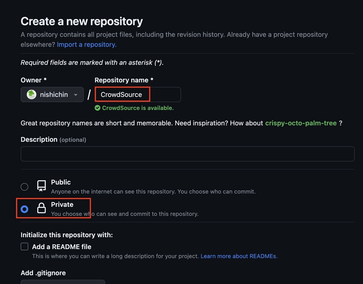Click the highlighted CrowdSource repository name field
Viewport: 363px width, 284px height.
tap(122, 94)
